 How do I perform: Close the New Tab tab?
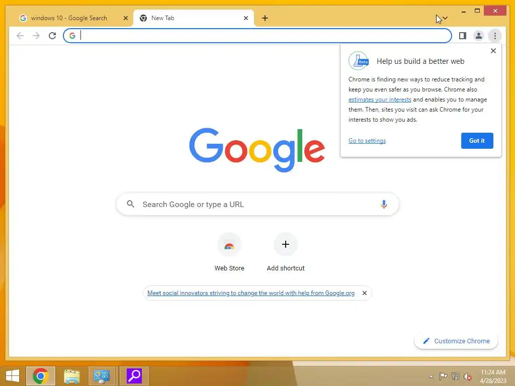tap(245, 19)
